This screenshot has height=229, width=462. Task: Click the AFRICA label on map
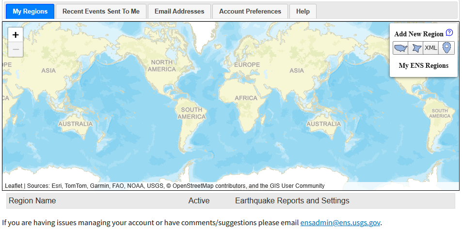246,98
